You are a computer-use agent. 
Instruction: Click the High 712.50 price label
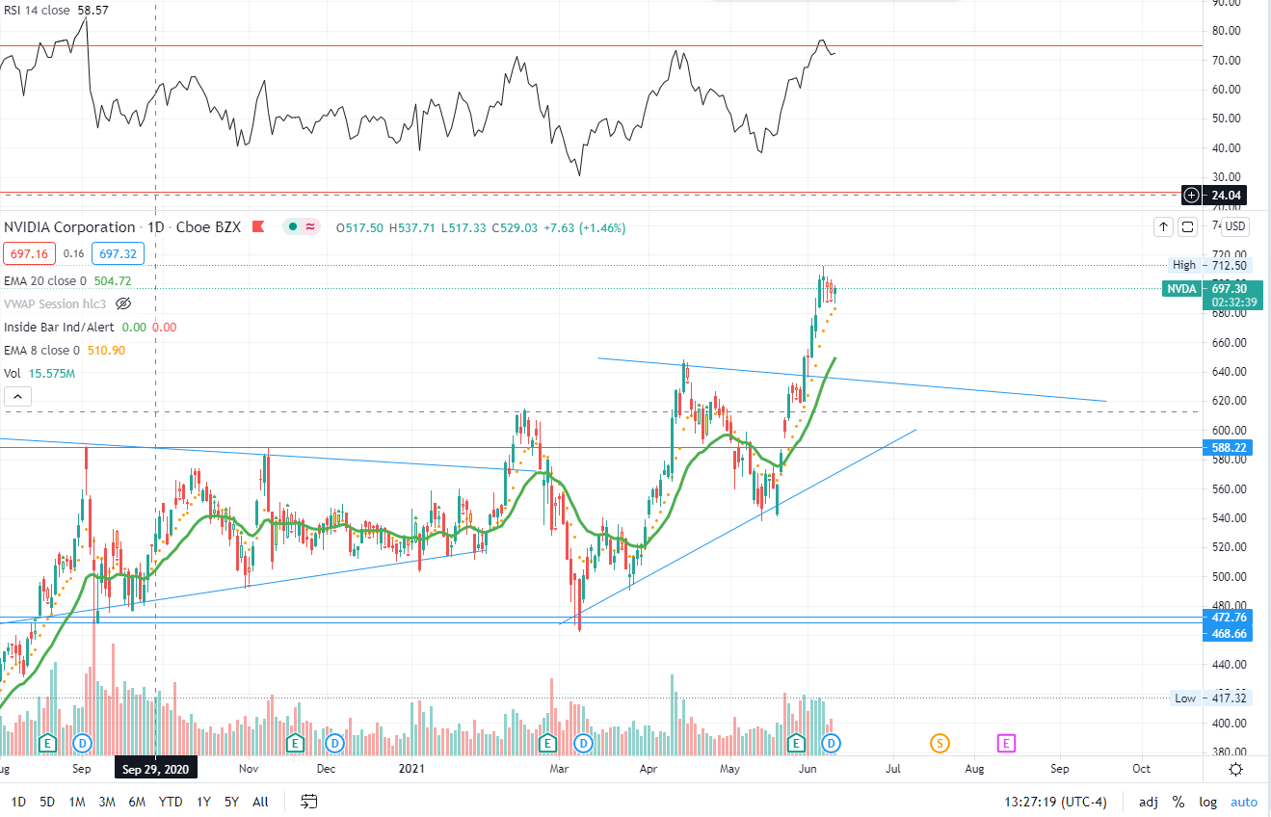(x=1208, y=265)
